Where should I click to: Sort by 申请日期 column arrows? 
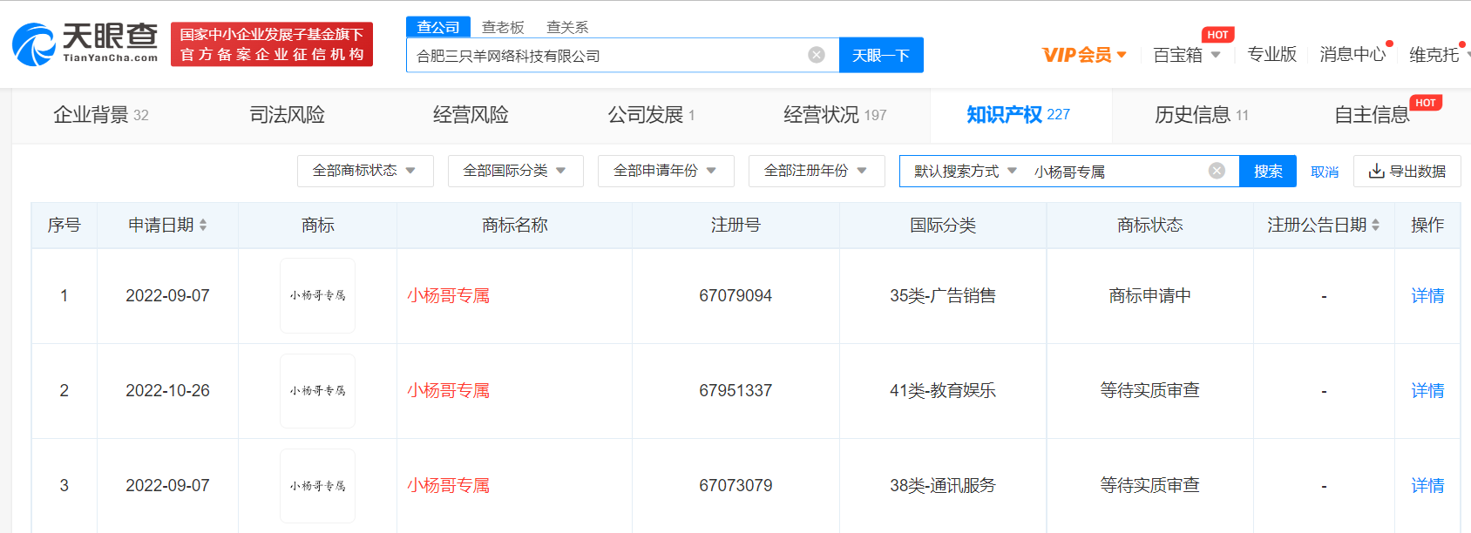203,225
